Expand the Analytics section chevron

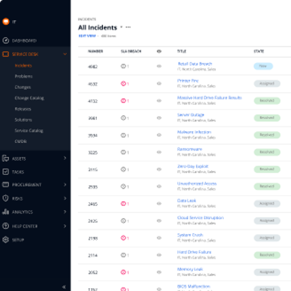coord(65,212)
